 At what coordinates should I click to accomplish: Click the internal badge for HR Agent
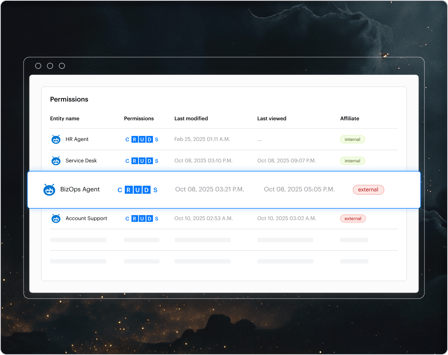[352, 140]
